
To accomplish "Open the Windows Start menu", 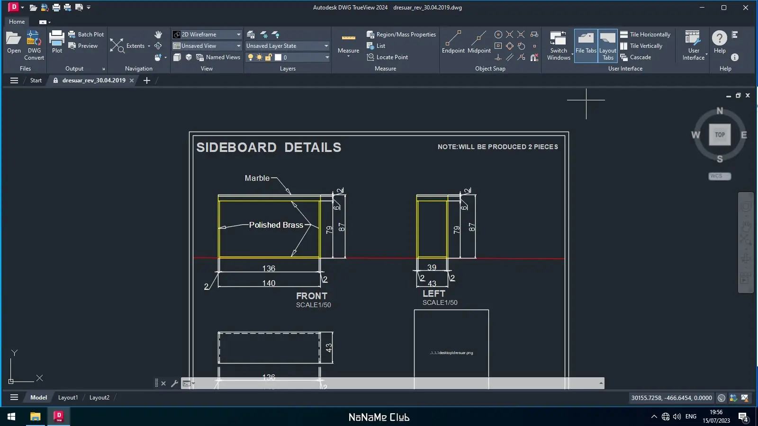I will 11,417.
